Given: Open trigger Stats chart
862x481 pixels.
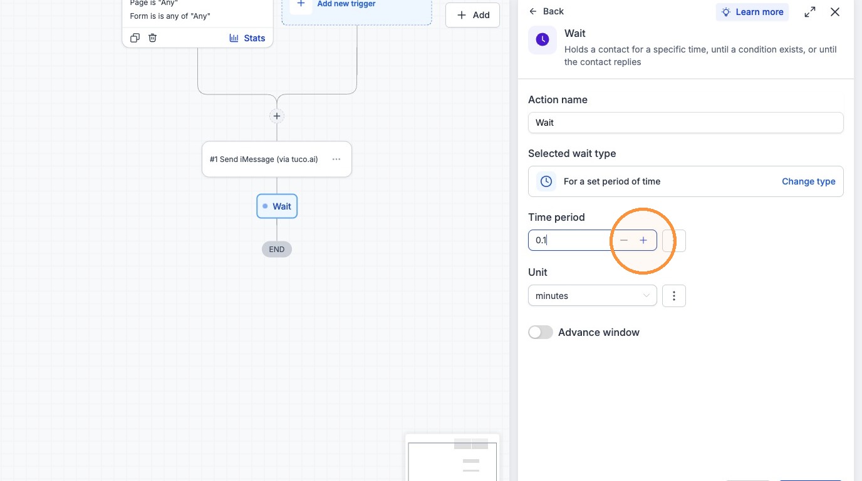Looking at the screenshot, I should [247, 38].
